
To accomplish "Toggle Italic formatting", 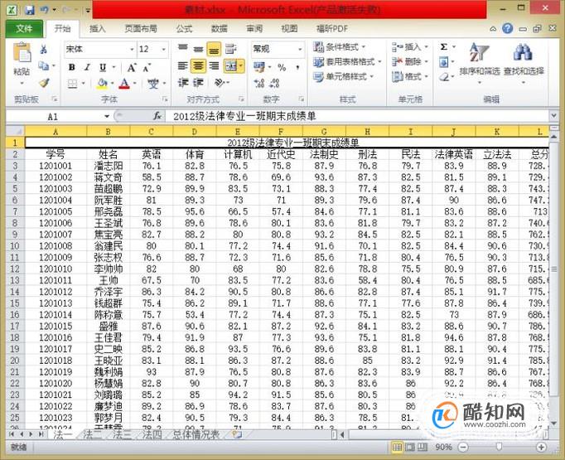I will [x=87, y=67].
